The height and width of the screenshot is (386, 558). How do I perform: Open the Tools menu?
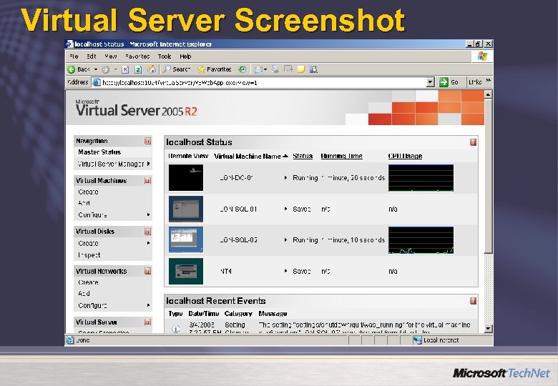pyautogui.click(x=165, y=56)
